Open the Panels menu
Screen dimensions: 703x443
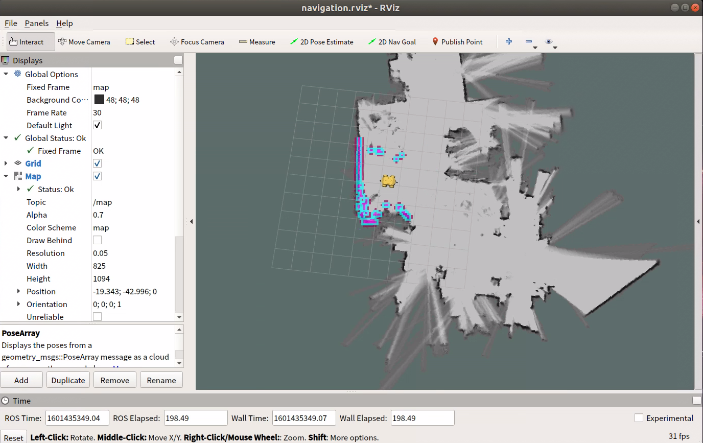[x=37, y=23]
